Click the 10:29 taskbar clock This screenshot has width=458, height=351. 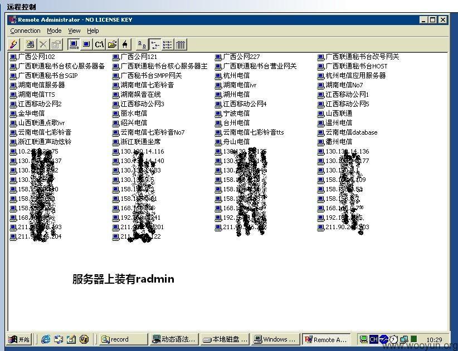pyautogui.click(x=435, y=340)
